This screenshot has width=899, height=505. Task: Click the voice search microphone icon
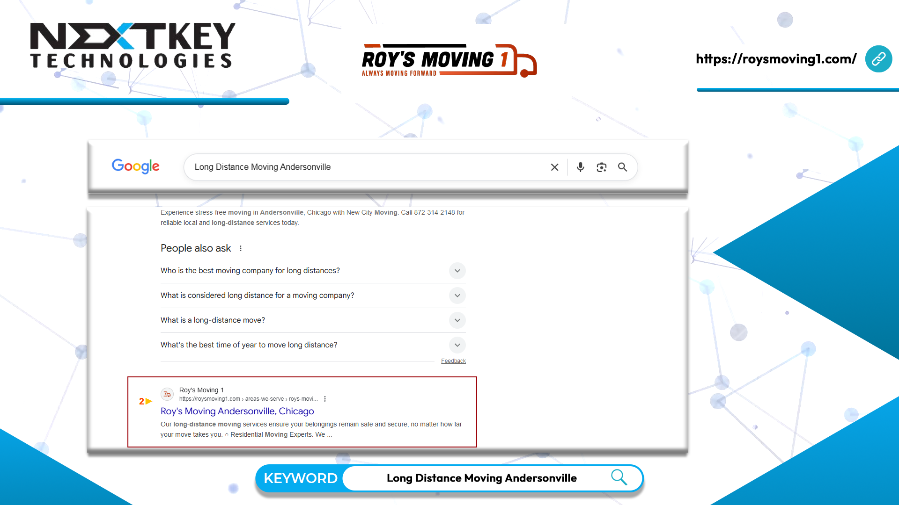[580, 167]
